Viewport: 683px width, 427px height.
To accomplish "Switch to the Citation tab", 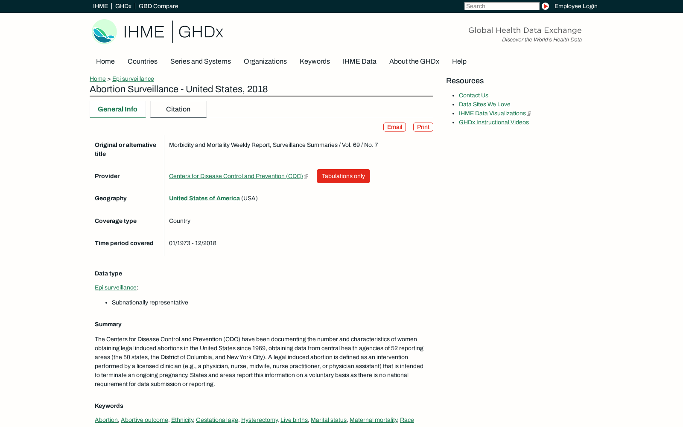I will pos(178,109).
